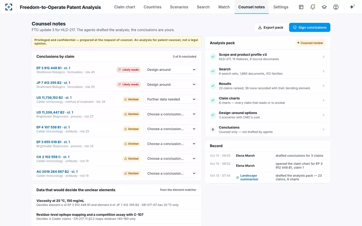362x226 pixels.
Task: Choose a conclusion for US 11,208,447 B2
Action: click(x=170, y=114)
